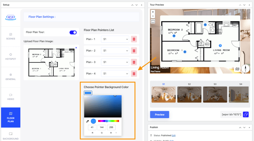Zoom out on the tour preview

tap(153, 16)
